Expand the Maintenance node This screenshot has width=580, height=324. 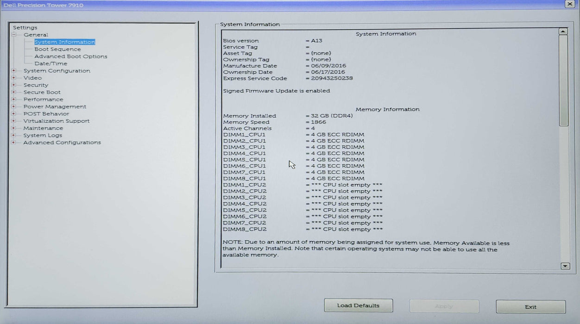click(x=14, y=128)
